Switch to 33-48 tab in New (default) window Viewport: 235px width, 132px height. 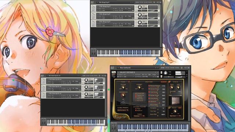point(172,68)
